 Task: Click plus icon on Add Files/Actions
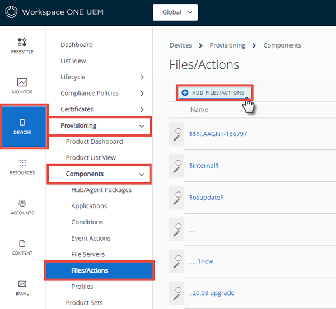(x=185, y=92)
